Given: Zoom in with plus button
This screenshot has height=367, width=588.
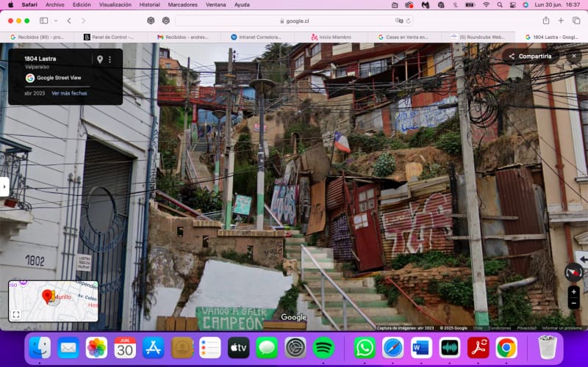Looking at the screenshot, I should click(x=574, y=291).
